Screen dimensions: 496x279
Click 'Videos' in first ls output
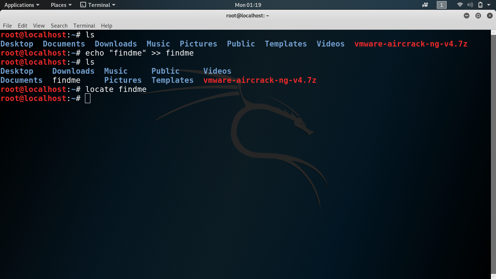tap(330, 44)
